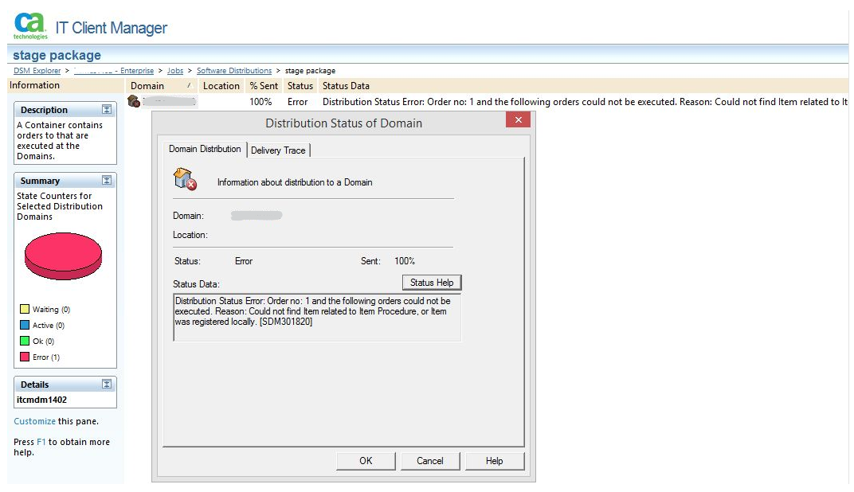Image resolution: width=854 pixels, height=492 pixels.
Task: Go to the DSM Explorer breadcrumb link
Action: click(37, 71)
